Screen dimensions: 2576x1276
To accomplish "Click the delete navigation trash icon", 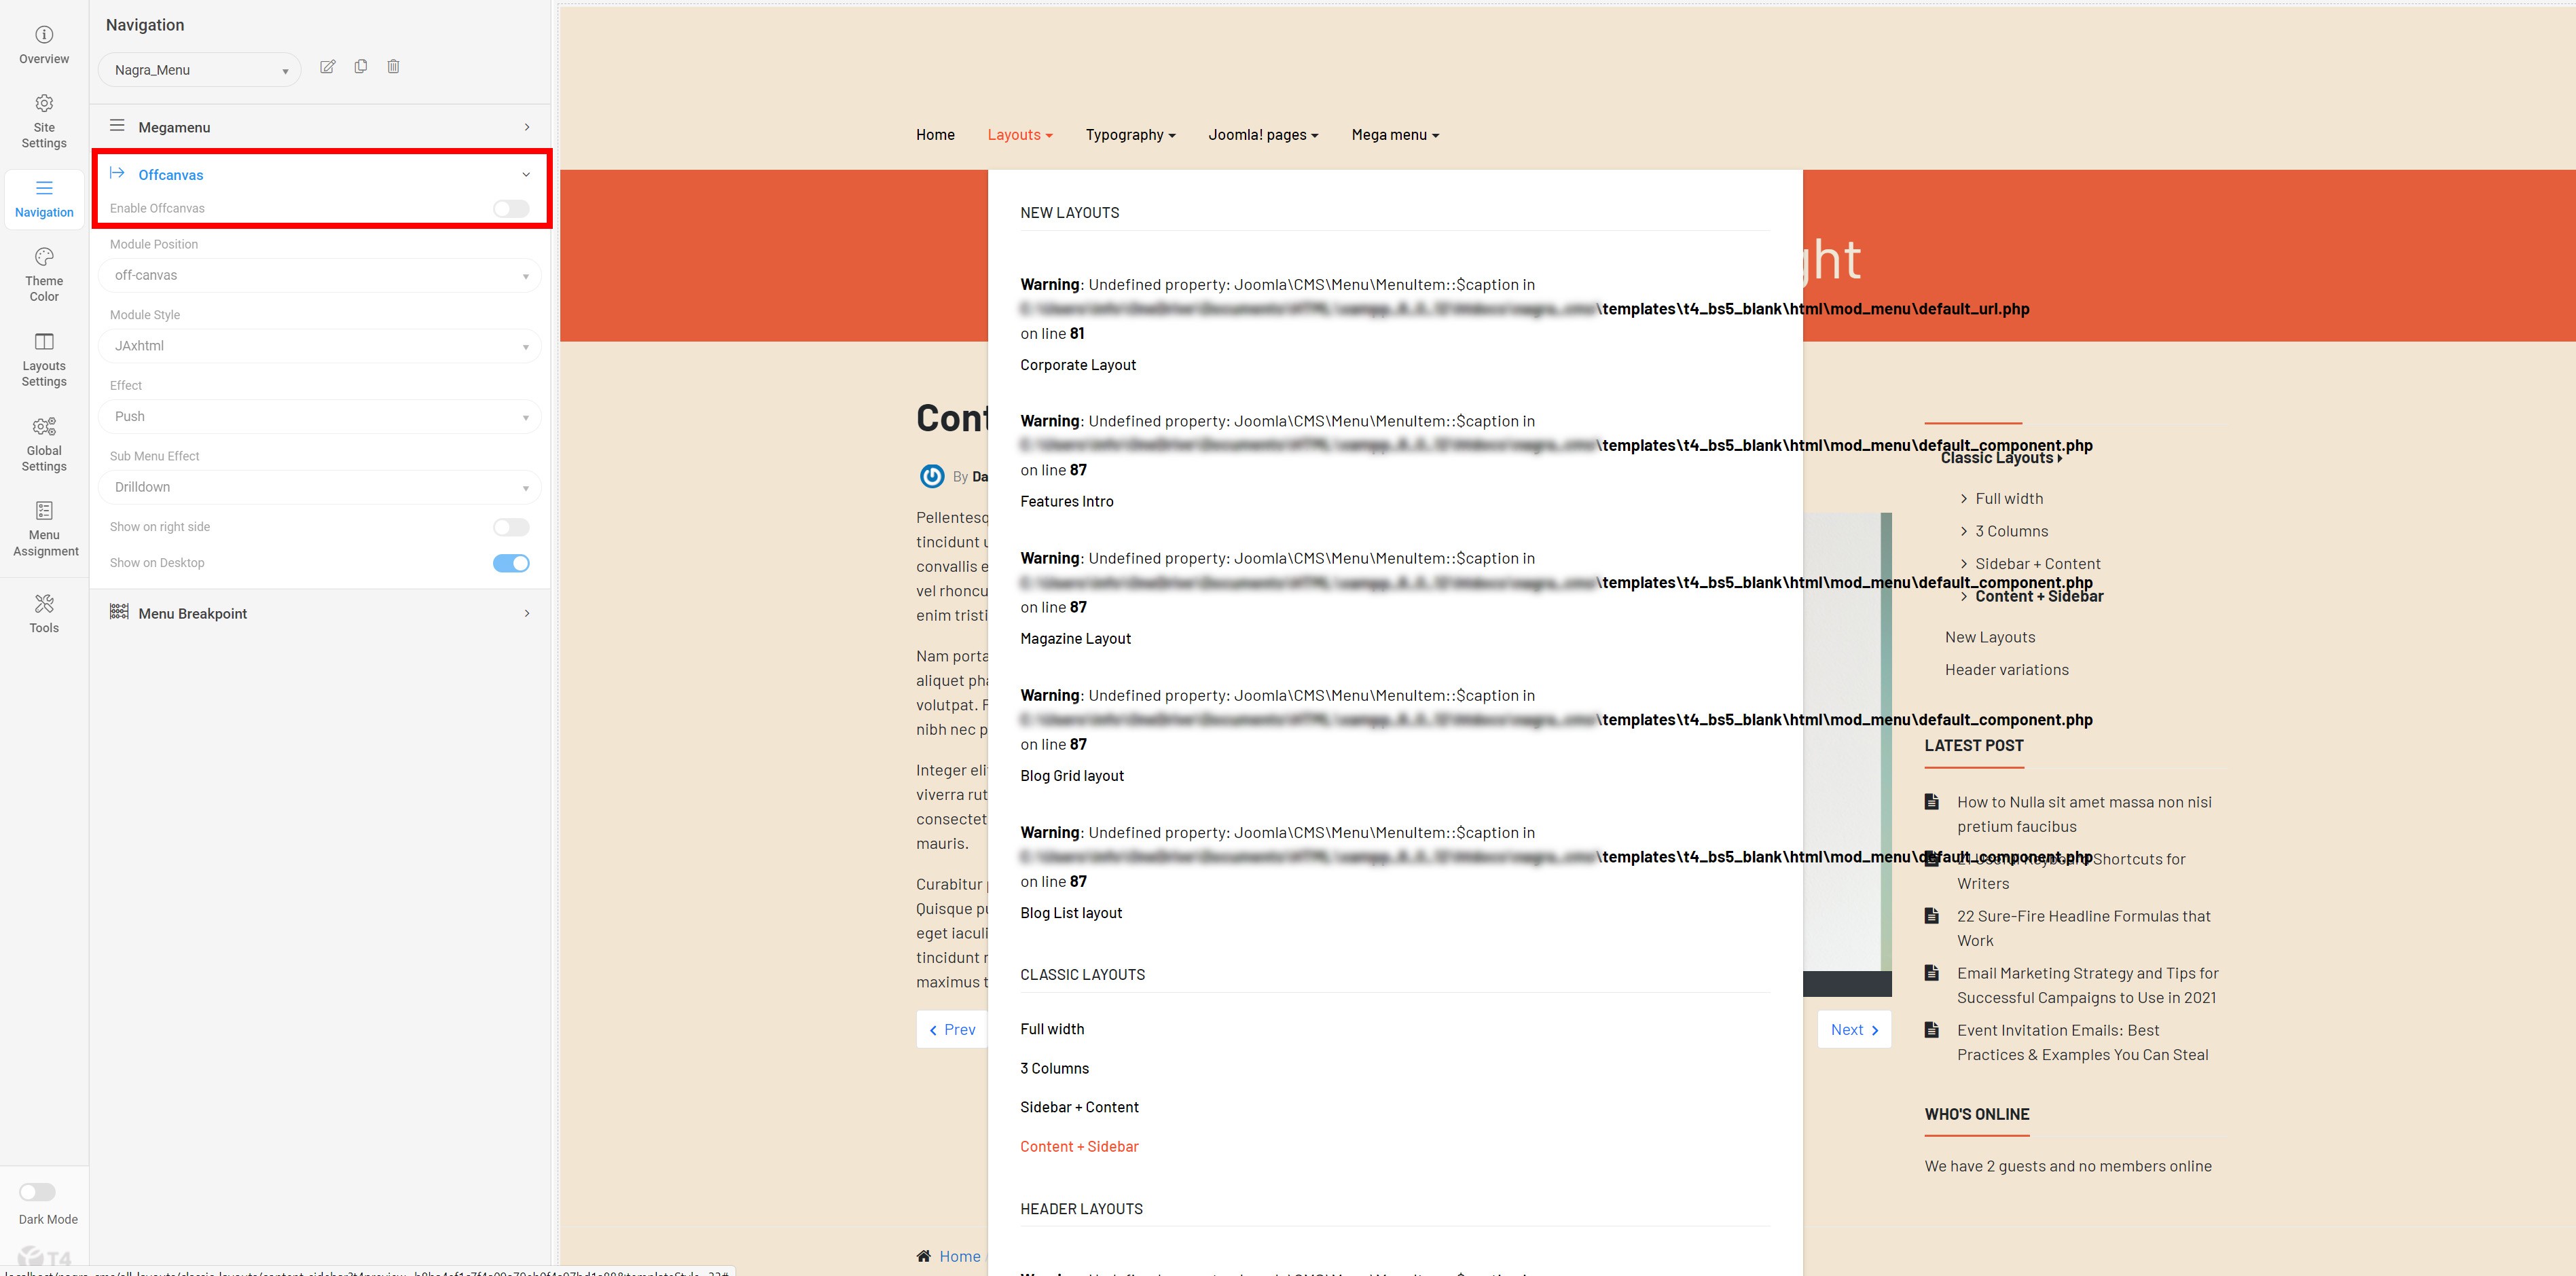I will point(393,67).
